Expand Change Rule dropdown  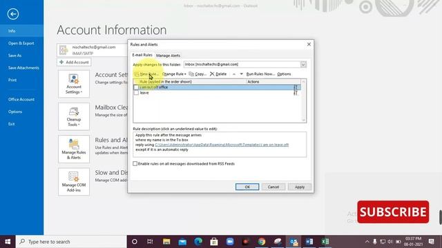pos(174,74)
